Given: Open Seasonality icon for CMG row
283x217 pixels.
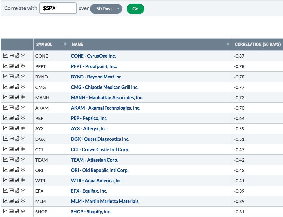Looking at the screenshot, I should 23,87.
